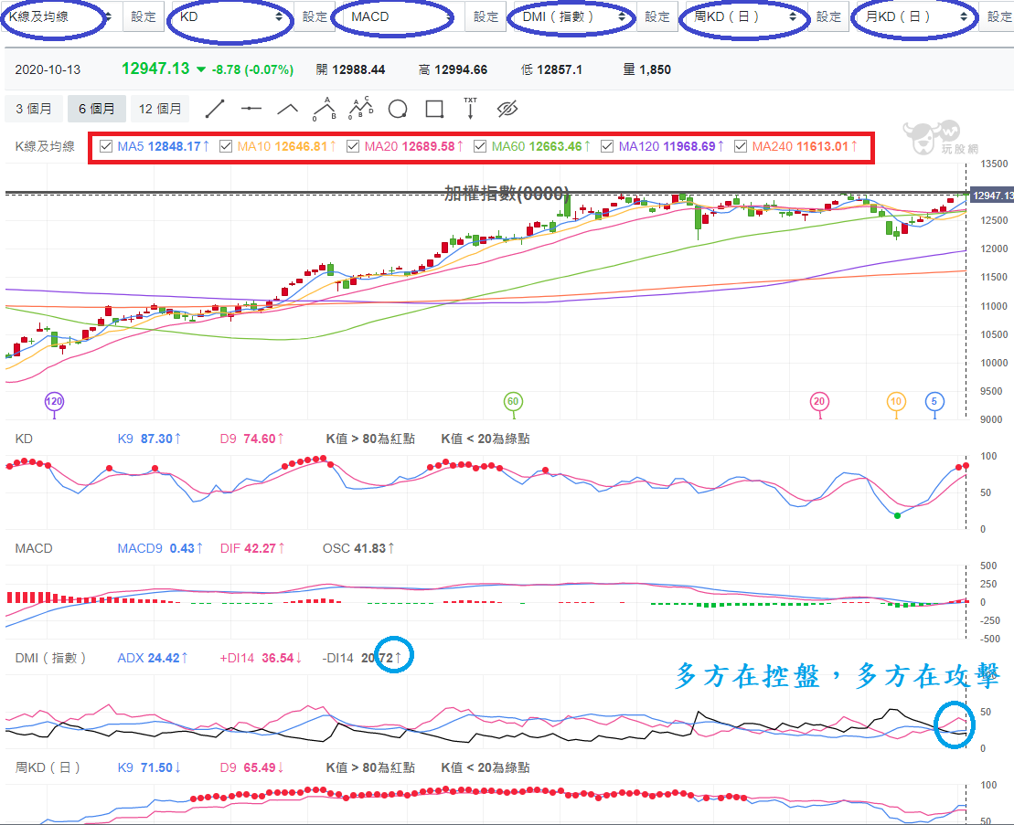Click the K9 71.50 value in 周KD panel
Viewport: 1014px width, 825px height.
coord(149,767)
